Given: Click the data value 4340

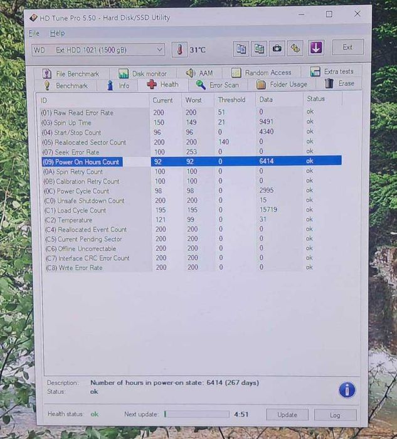Looking at the screenshot, I should coord(267,132).
